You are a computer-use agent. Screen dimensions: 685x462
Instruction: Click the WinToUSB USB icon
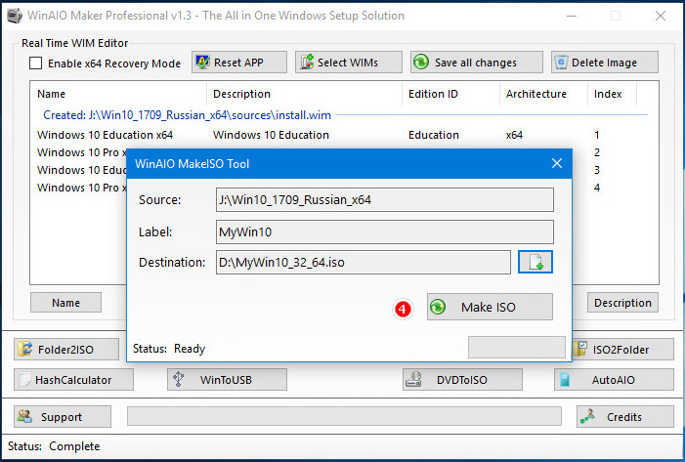[178, 379]
